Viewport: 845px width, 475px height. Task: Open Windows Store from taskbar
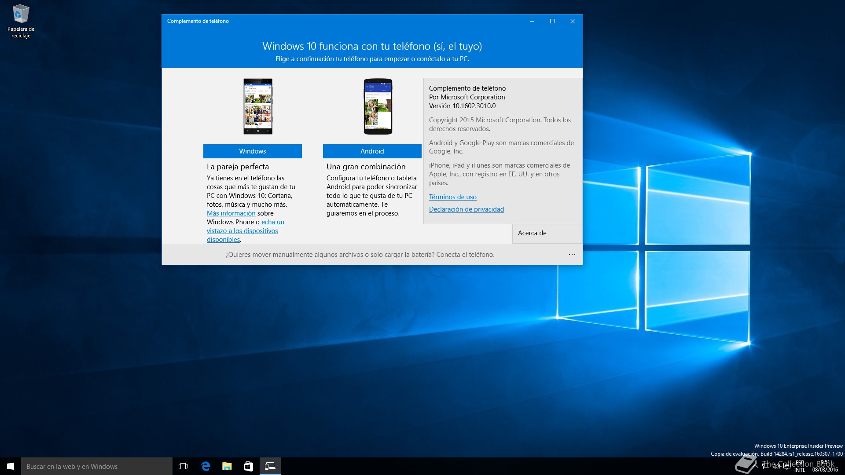248,466
